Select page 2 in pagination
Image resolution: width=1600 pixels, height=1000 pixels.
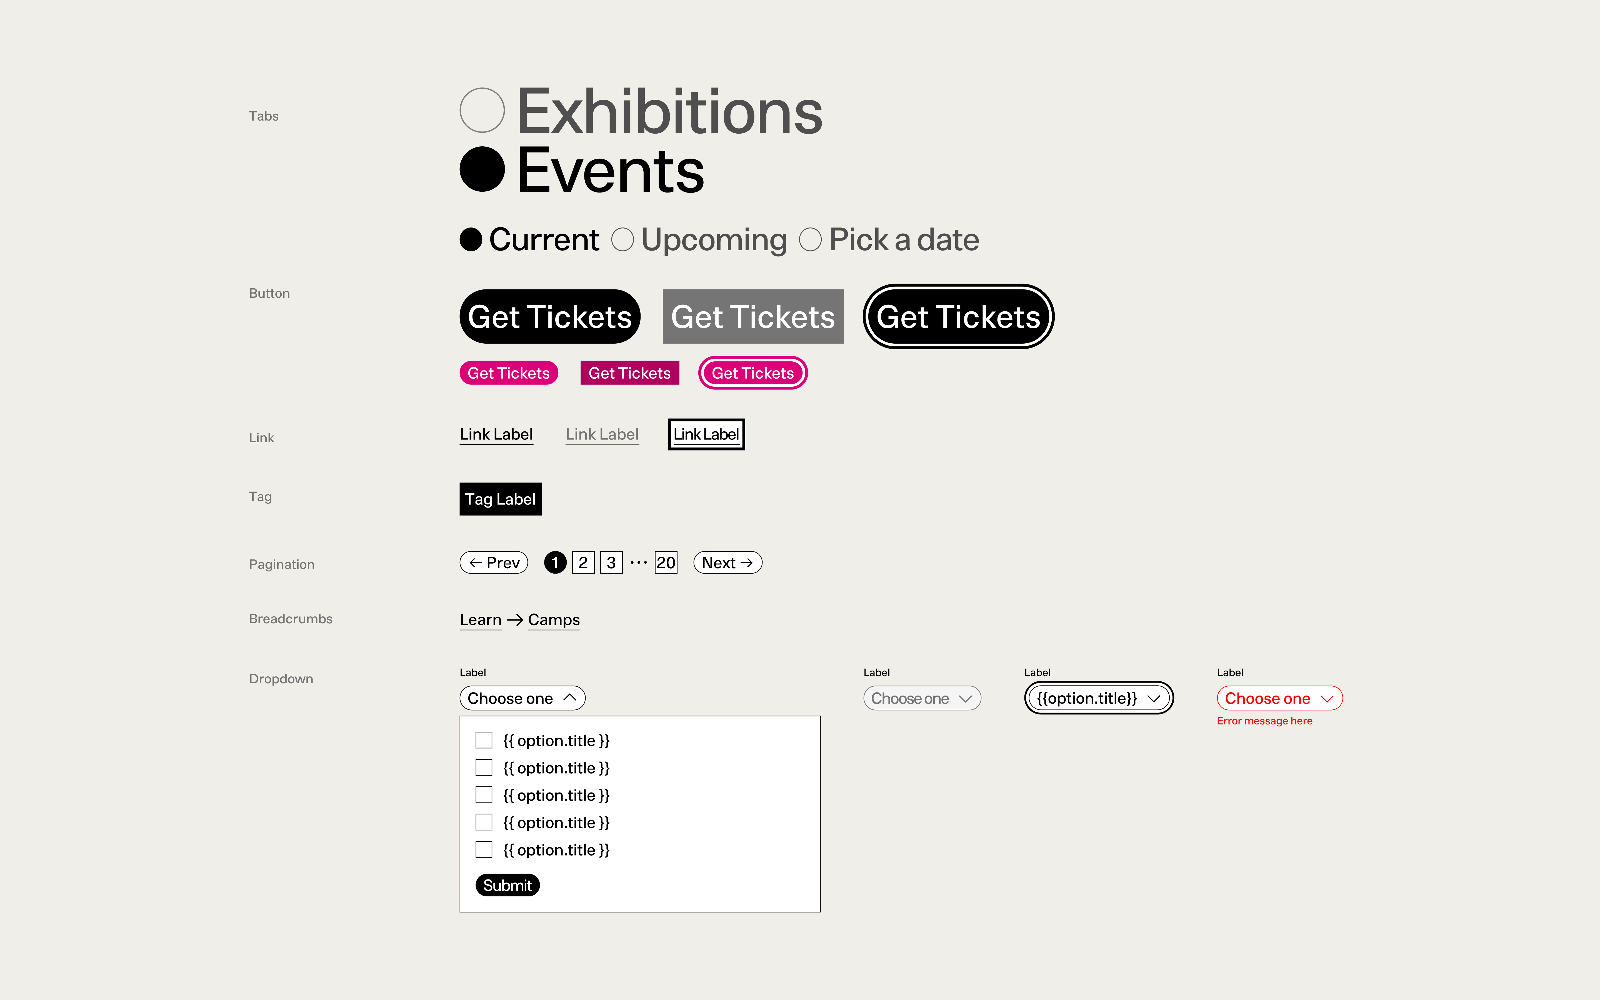coord(583,563)
